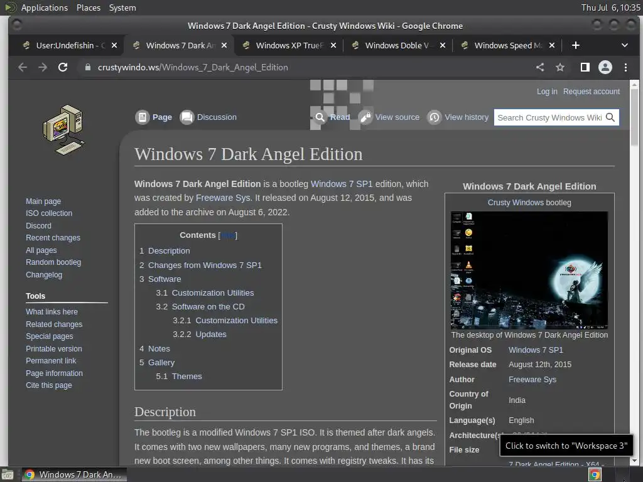Viewport: 643px width, 482px height.
Task: Open the Discussion page link
Action: [217, 117]
